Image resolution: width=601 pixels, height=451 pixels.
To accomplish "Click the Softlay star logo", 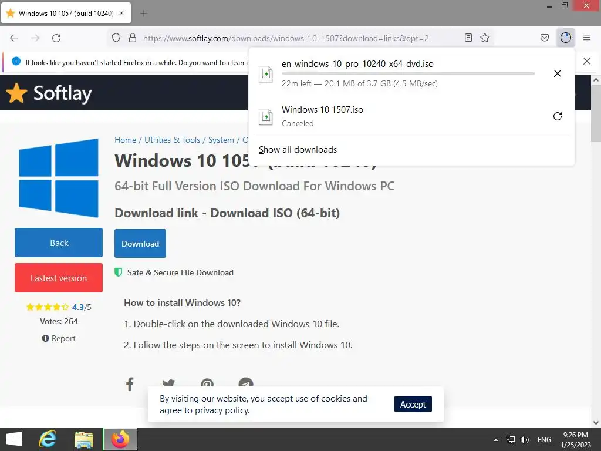I will pyautogui.click(x=16, y=93).
